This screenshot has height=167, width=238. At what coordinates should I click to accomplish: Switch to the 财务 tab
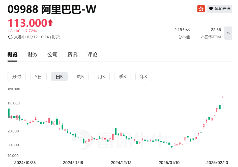pos(32,54)
